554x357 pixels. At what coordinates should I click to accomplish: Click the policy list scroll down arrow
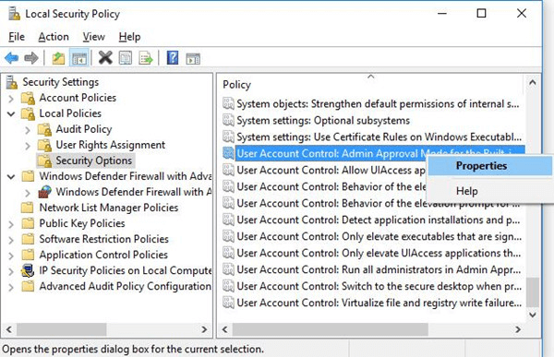pos(533,315)
